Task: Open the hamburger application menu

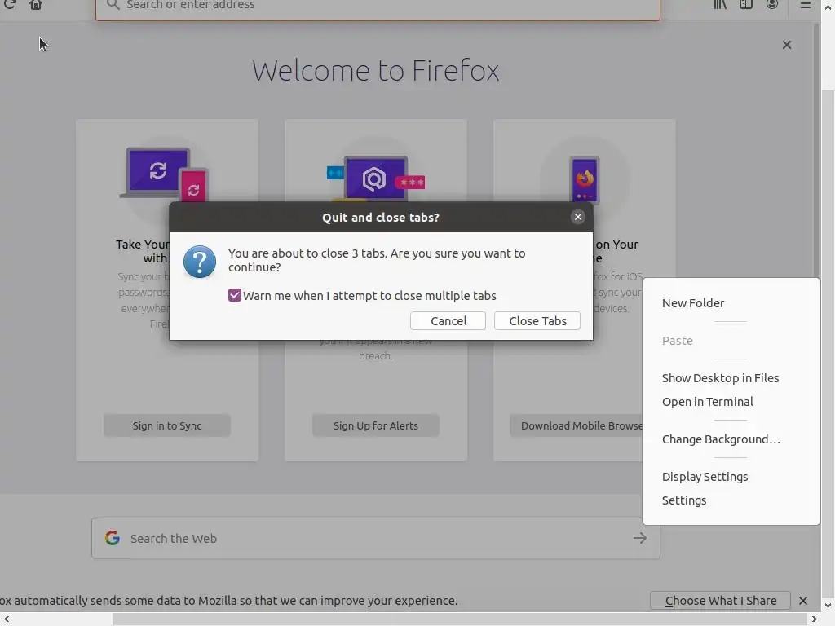Action: pyautogui.click(x=805, y=5)
